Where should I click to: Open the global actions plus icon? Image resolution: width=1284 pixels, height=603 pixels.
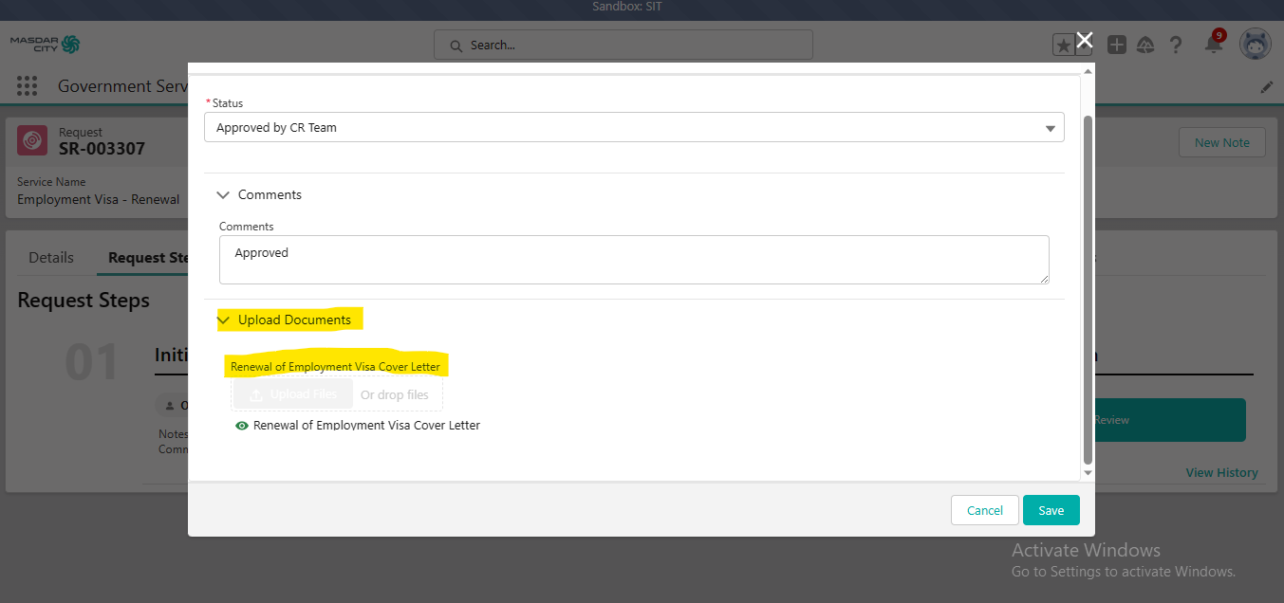click(x=1117, y=45)
